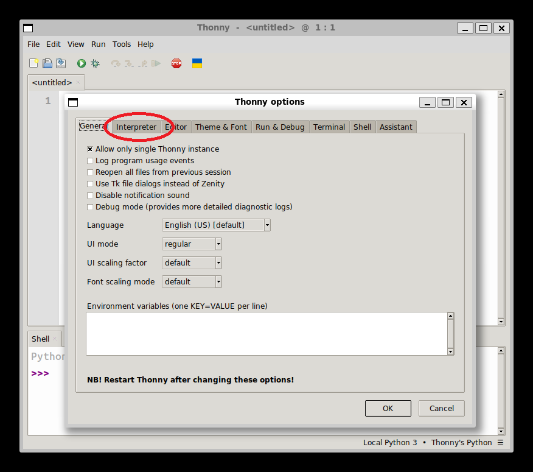Click the Thonny main window menu icon
This screenshot has width=533, height=472.
coord(28,28)
